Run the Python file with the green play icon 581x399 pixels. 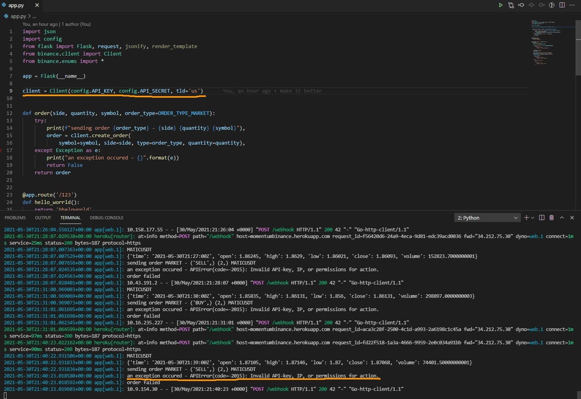click(x=501, y=5)
